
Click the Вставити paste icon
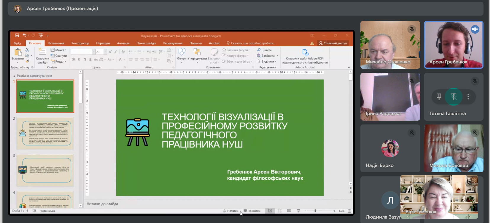tap(18, 53)
